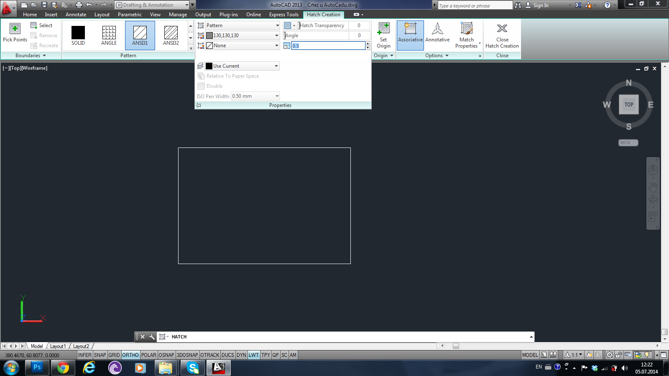Click the Set Origin icon
669x376 pixels.
(383, 29)
